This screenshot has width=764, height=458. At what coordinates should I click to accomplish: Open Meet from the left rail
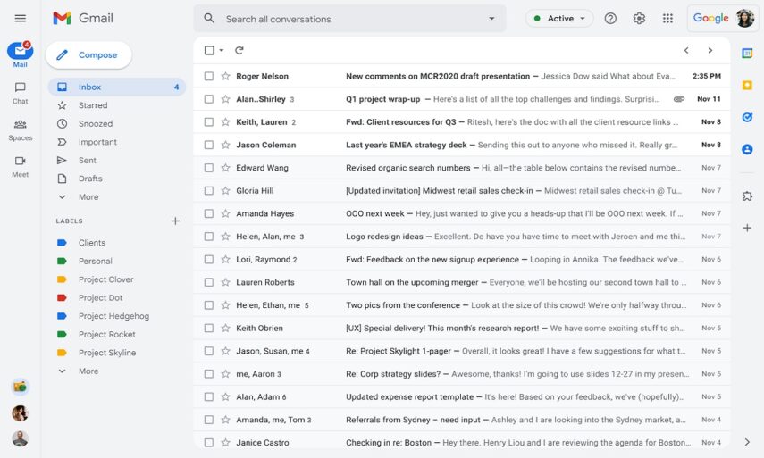20,165
